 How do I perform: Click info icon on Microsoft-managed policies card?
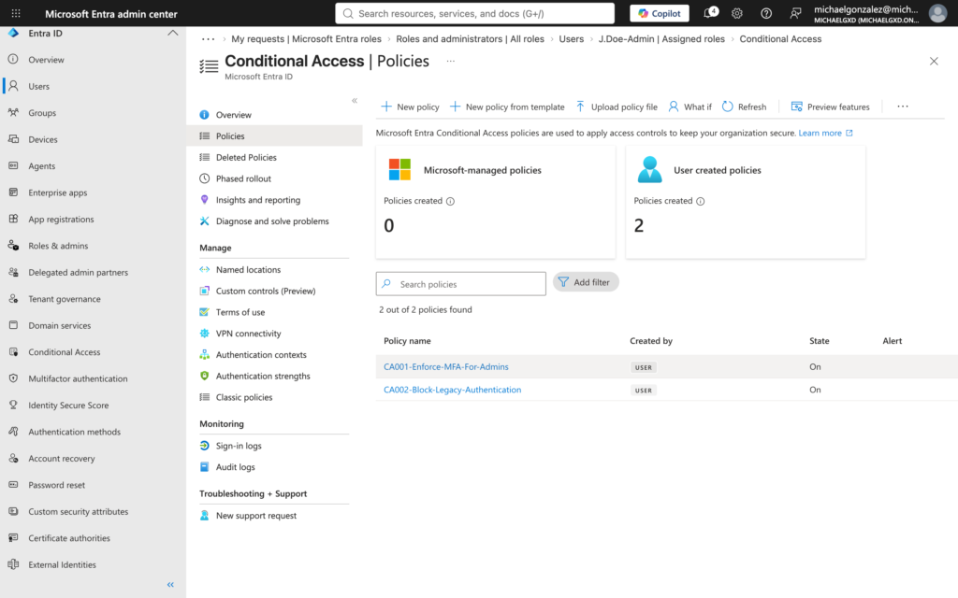(x=450, y=202)
